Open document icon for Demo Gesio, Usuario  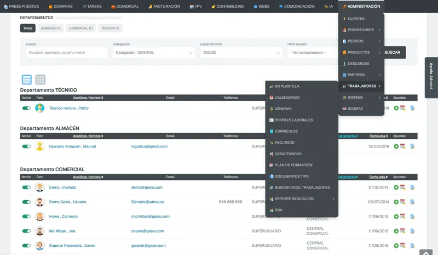pyautogui.click(x=412, y=202)
